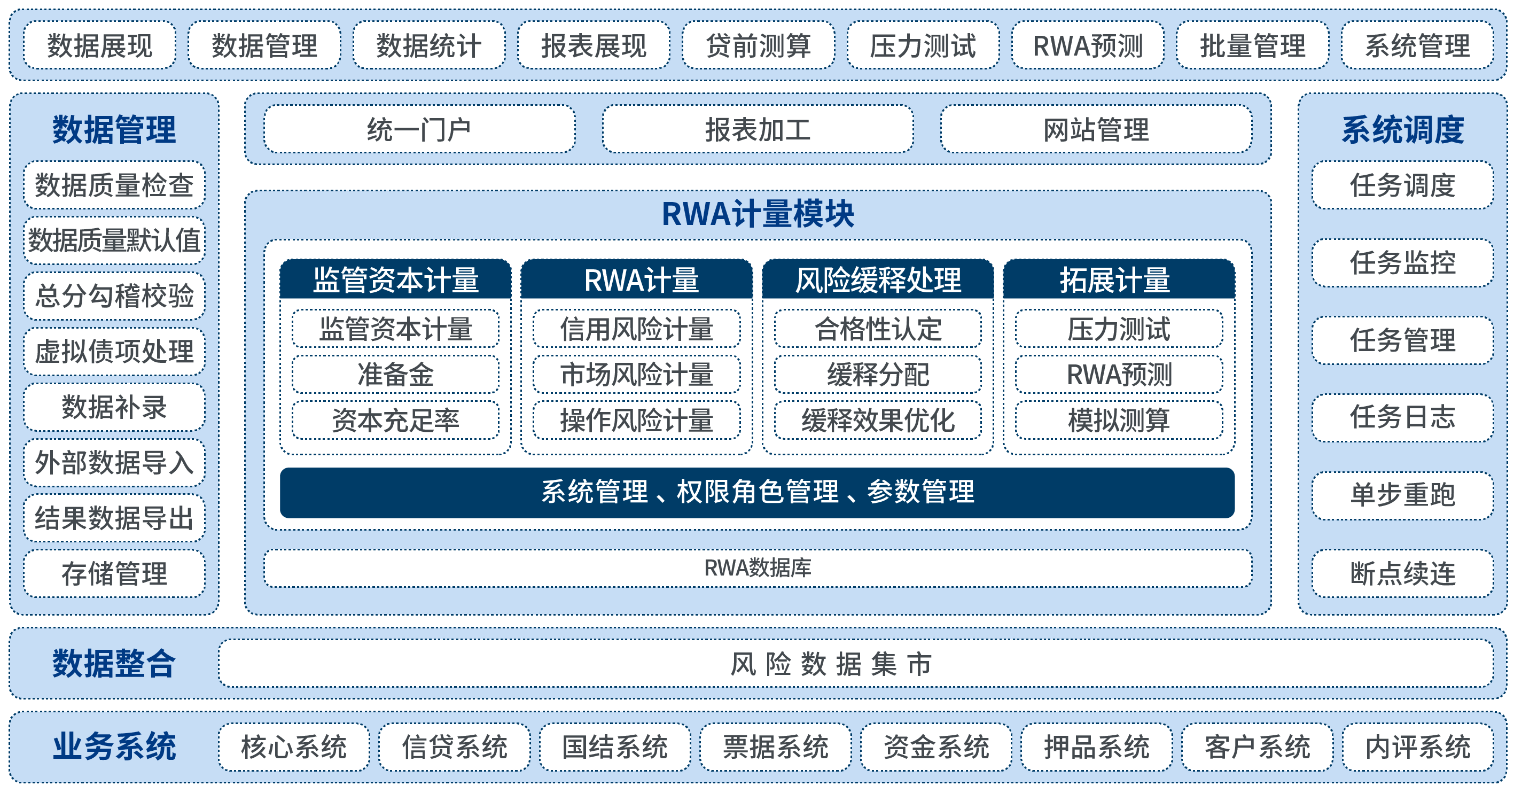The image size is (1514, 793).
Task: Open 存储管理 in left panel
Action: click(114, 574)
